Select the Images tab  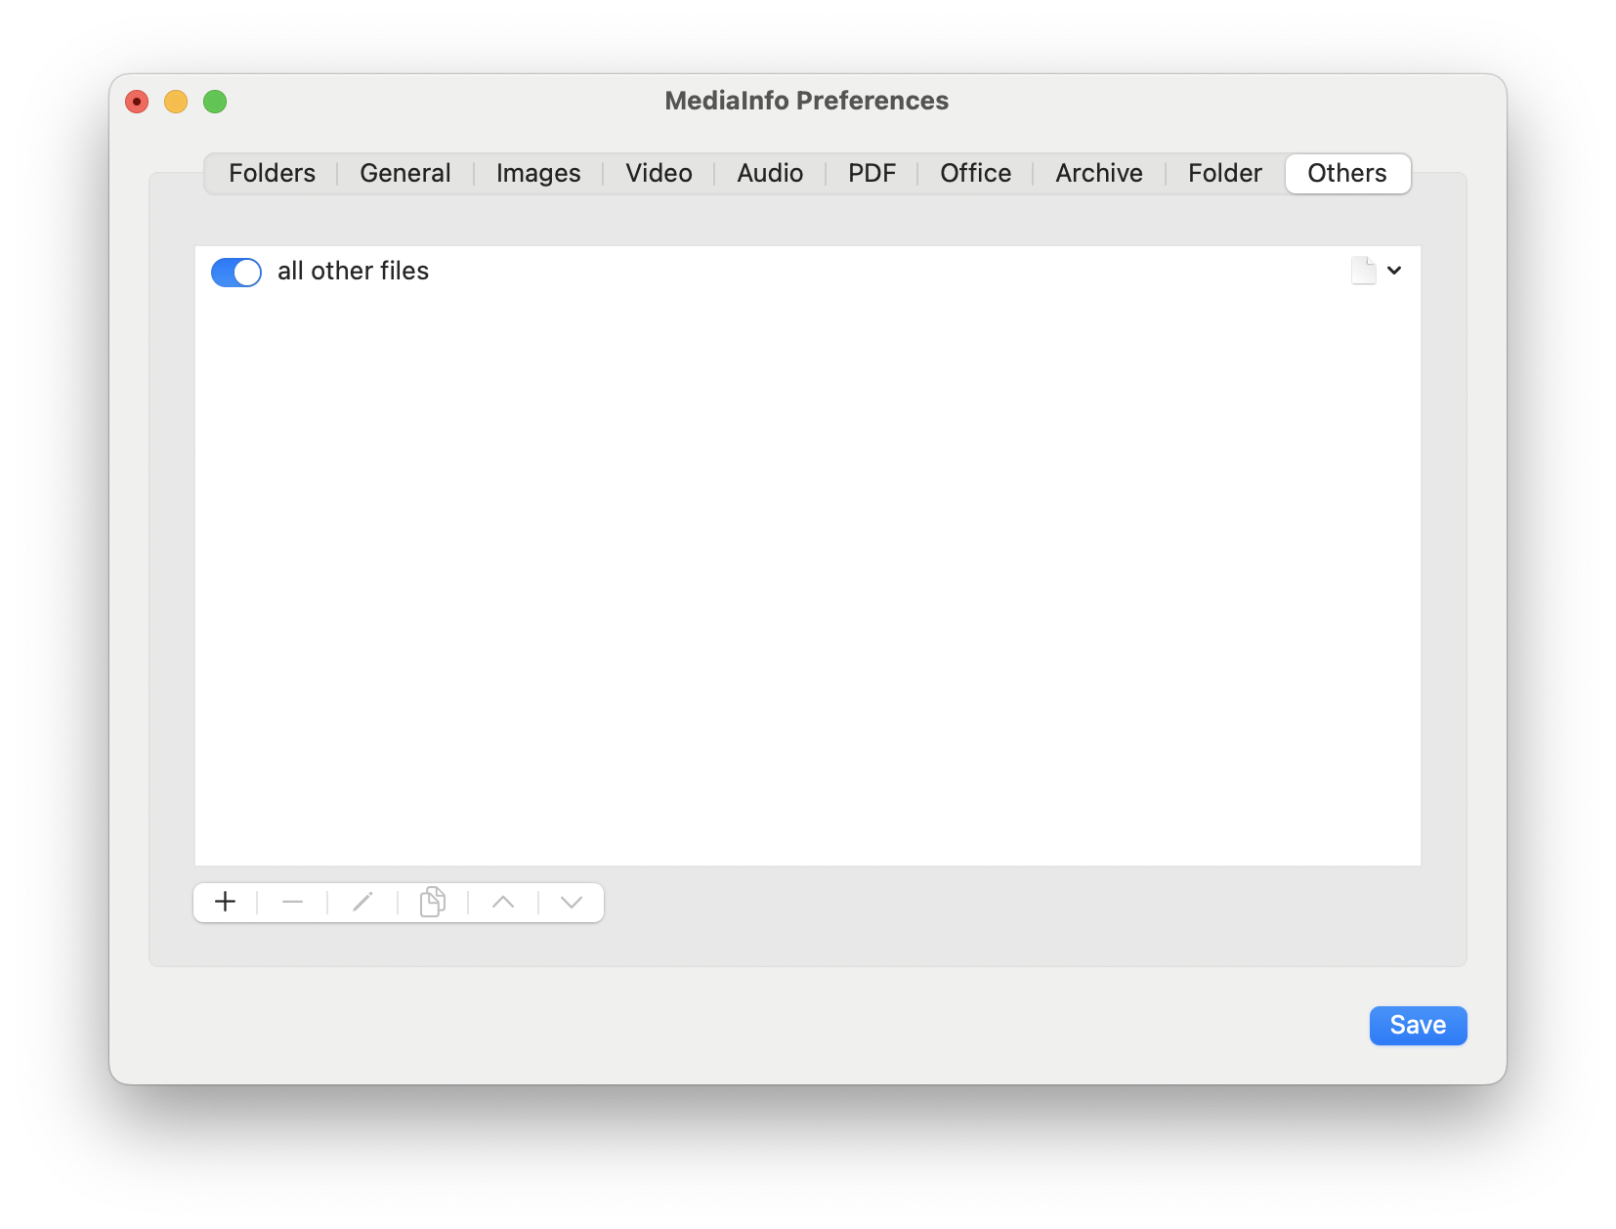coord(538,173)
